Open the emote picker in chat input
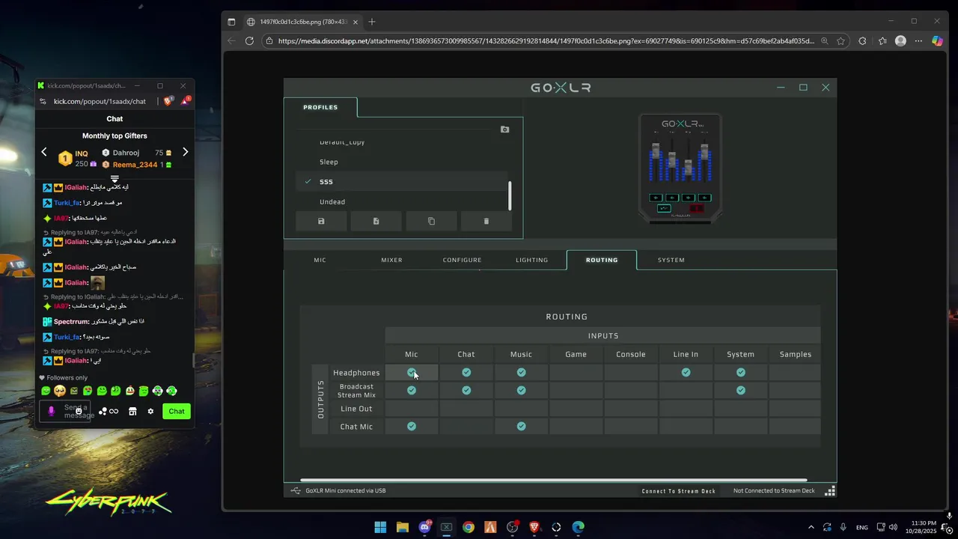The image size is (958, 539). (79, 411)
